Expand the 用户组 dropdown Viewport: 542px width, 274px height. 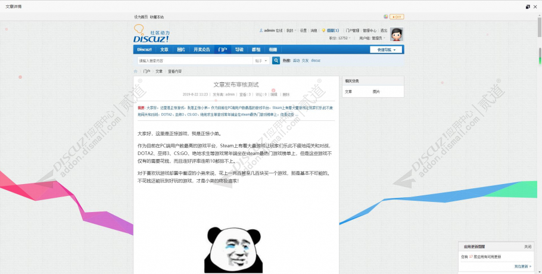(372, 38)
